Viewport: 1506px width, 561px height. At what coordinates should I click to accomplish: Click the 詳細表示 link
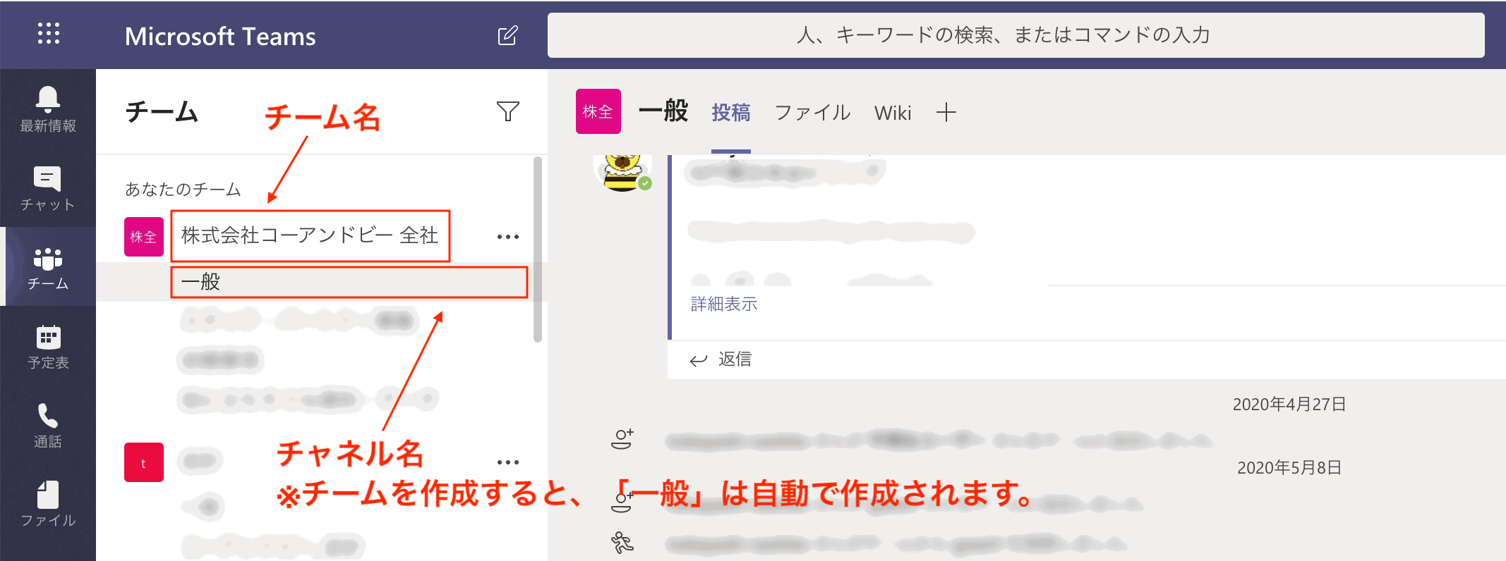point(723,304)
